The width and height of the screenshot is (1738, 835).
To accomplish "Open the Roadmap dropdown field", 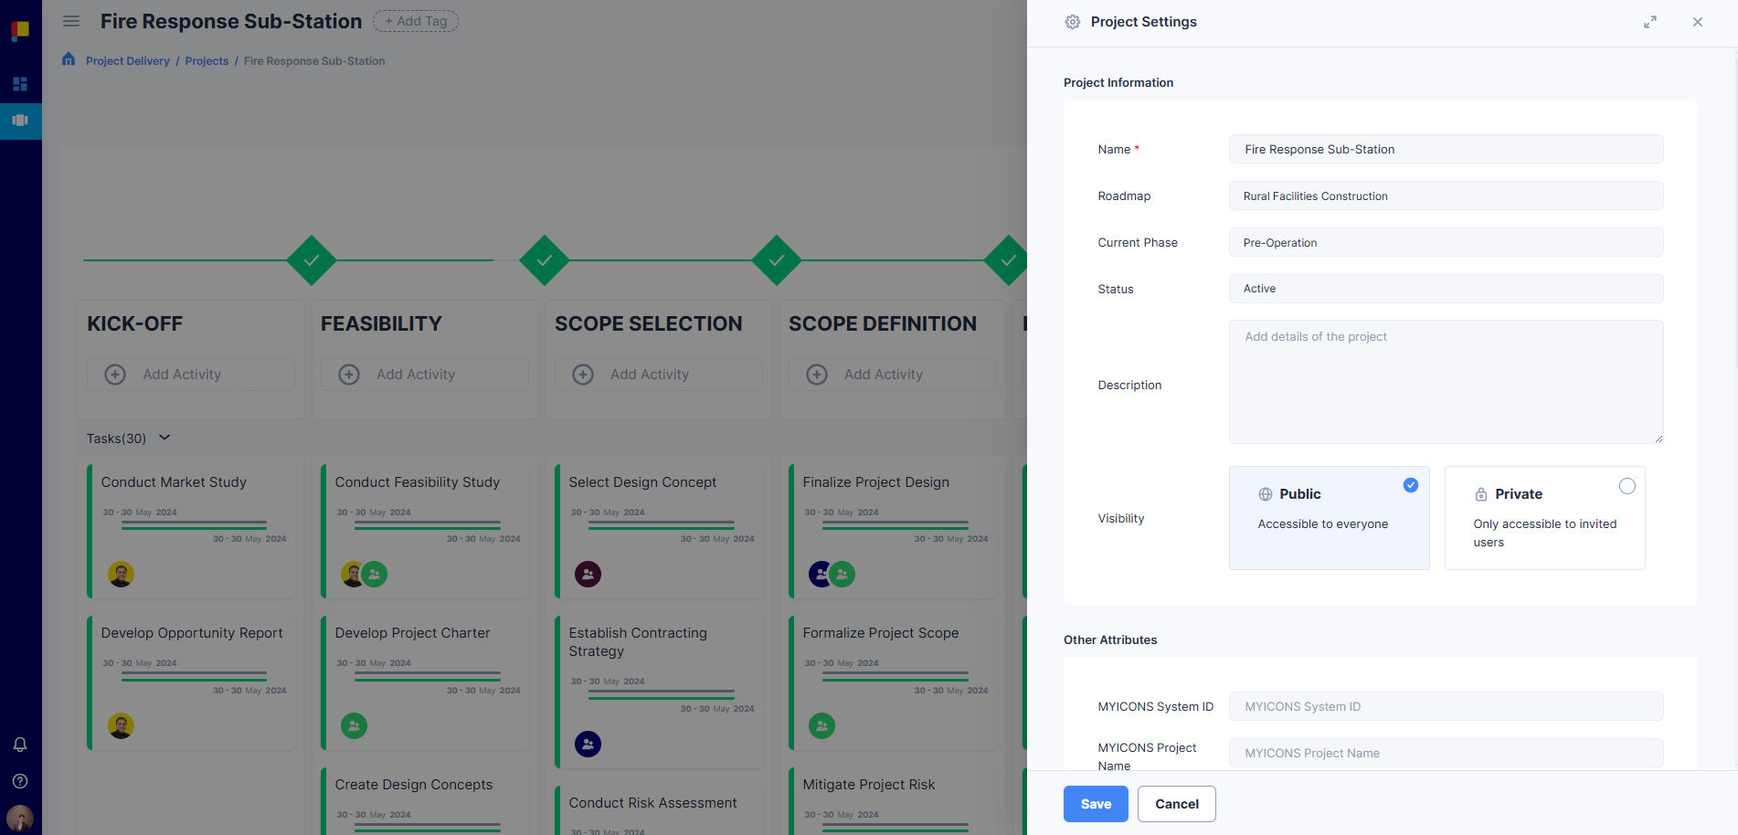I will 1446,196.
